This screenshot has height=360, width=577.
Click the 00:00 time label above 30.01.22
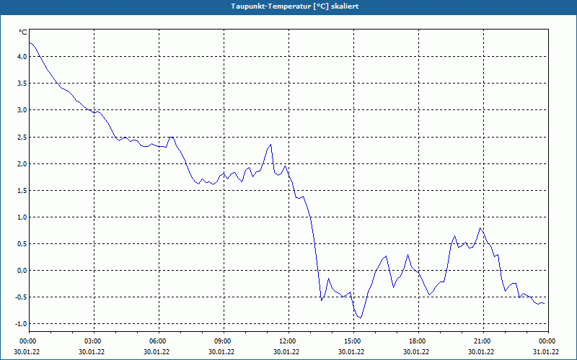pos(27,341)
